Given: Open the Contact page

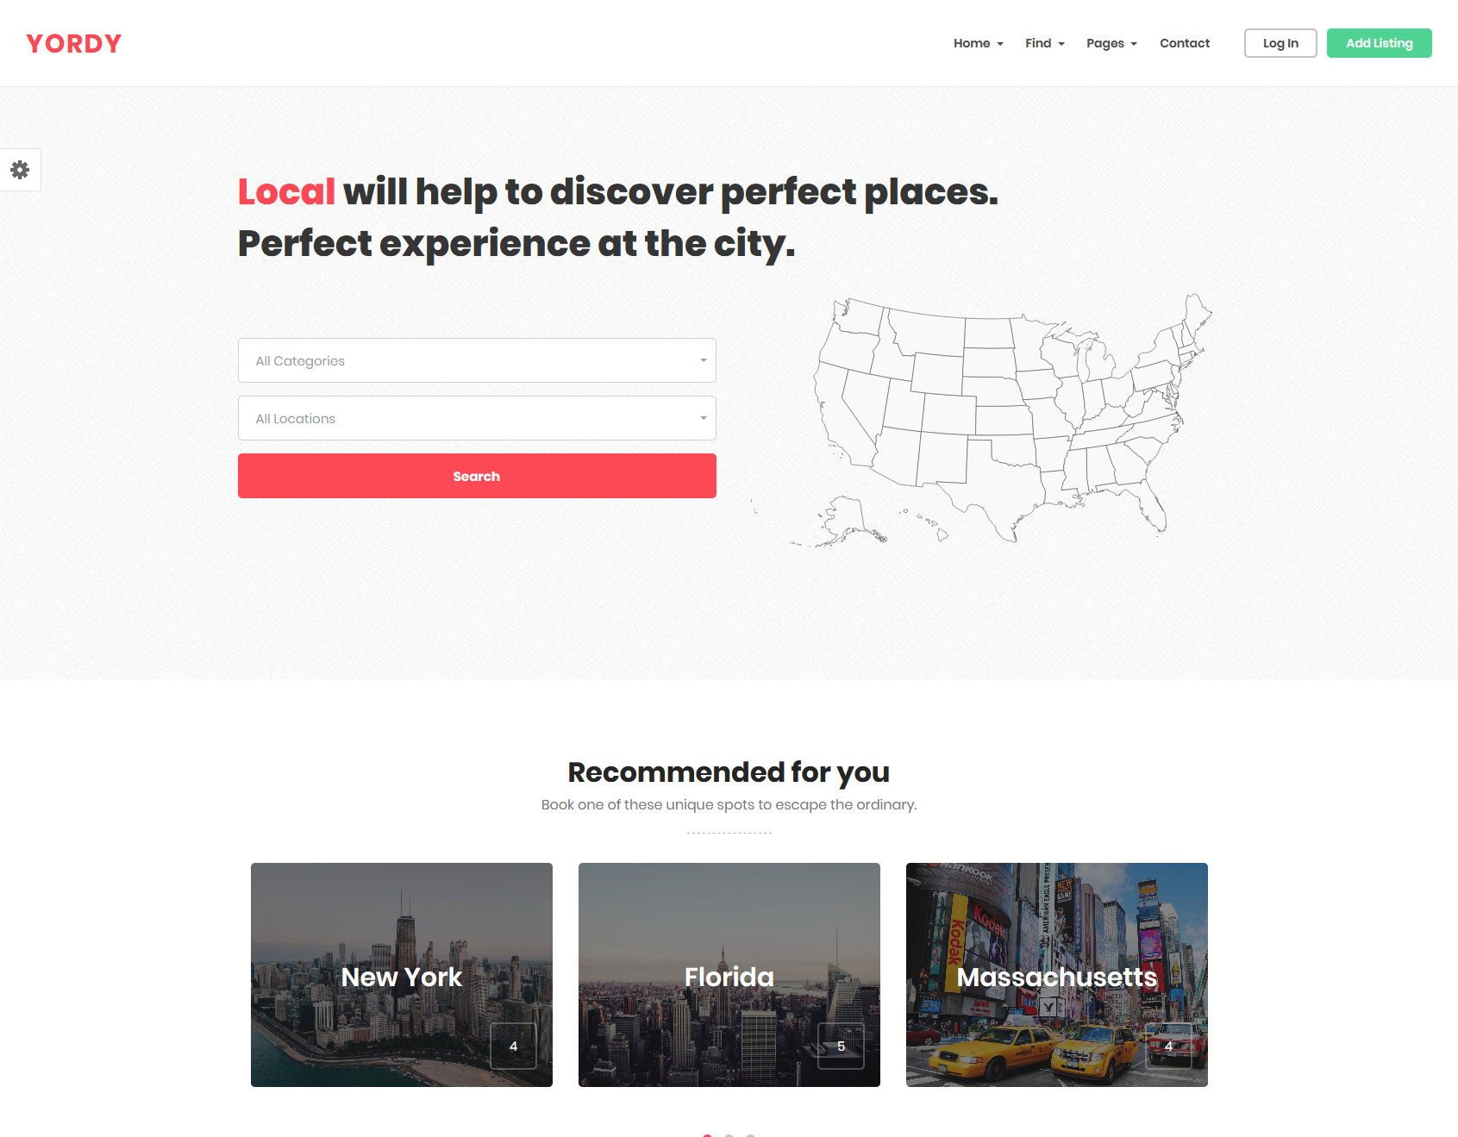Looking at the screenshot, I should (1185, 43).
